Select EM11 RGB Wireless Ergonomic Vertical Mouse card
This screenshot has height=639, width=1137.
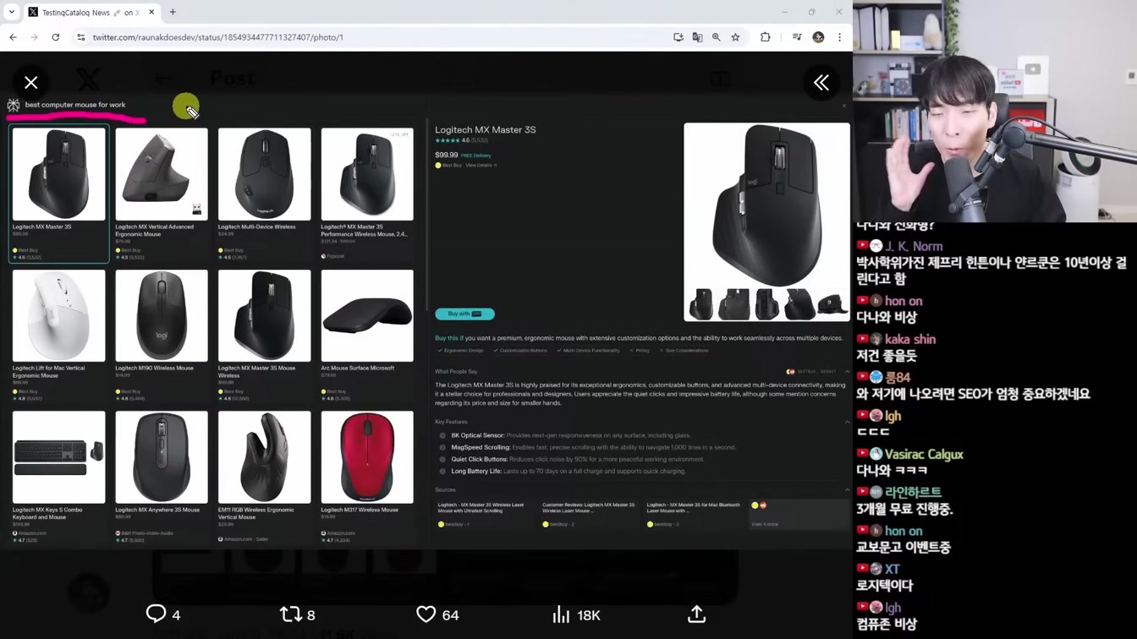(264, 477)
